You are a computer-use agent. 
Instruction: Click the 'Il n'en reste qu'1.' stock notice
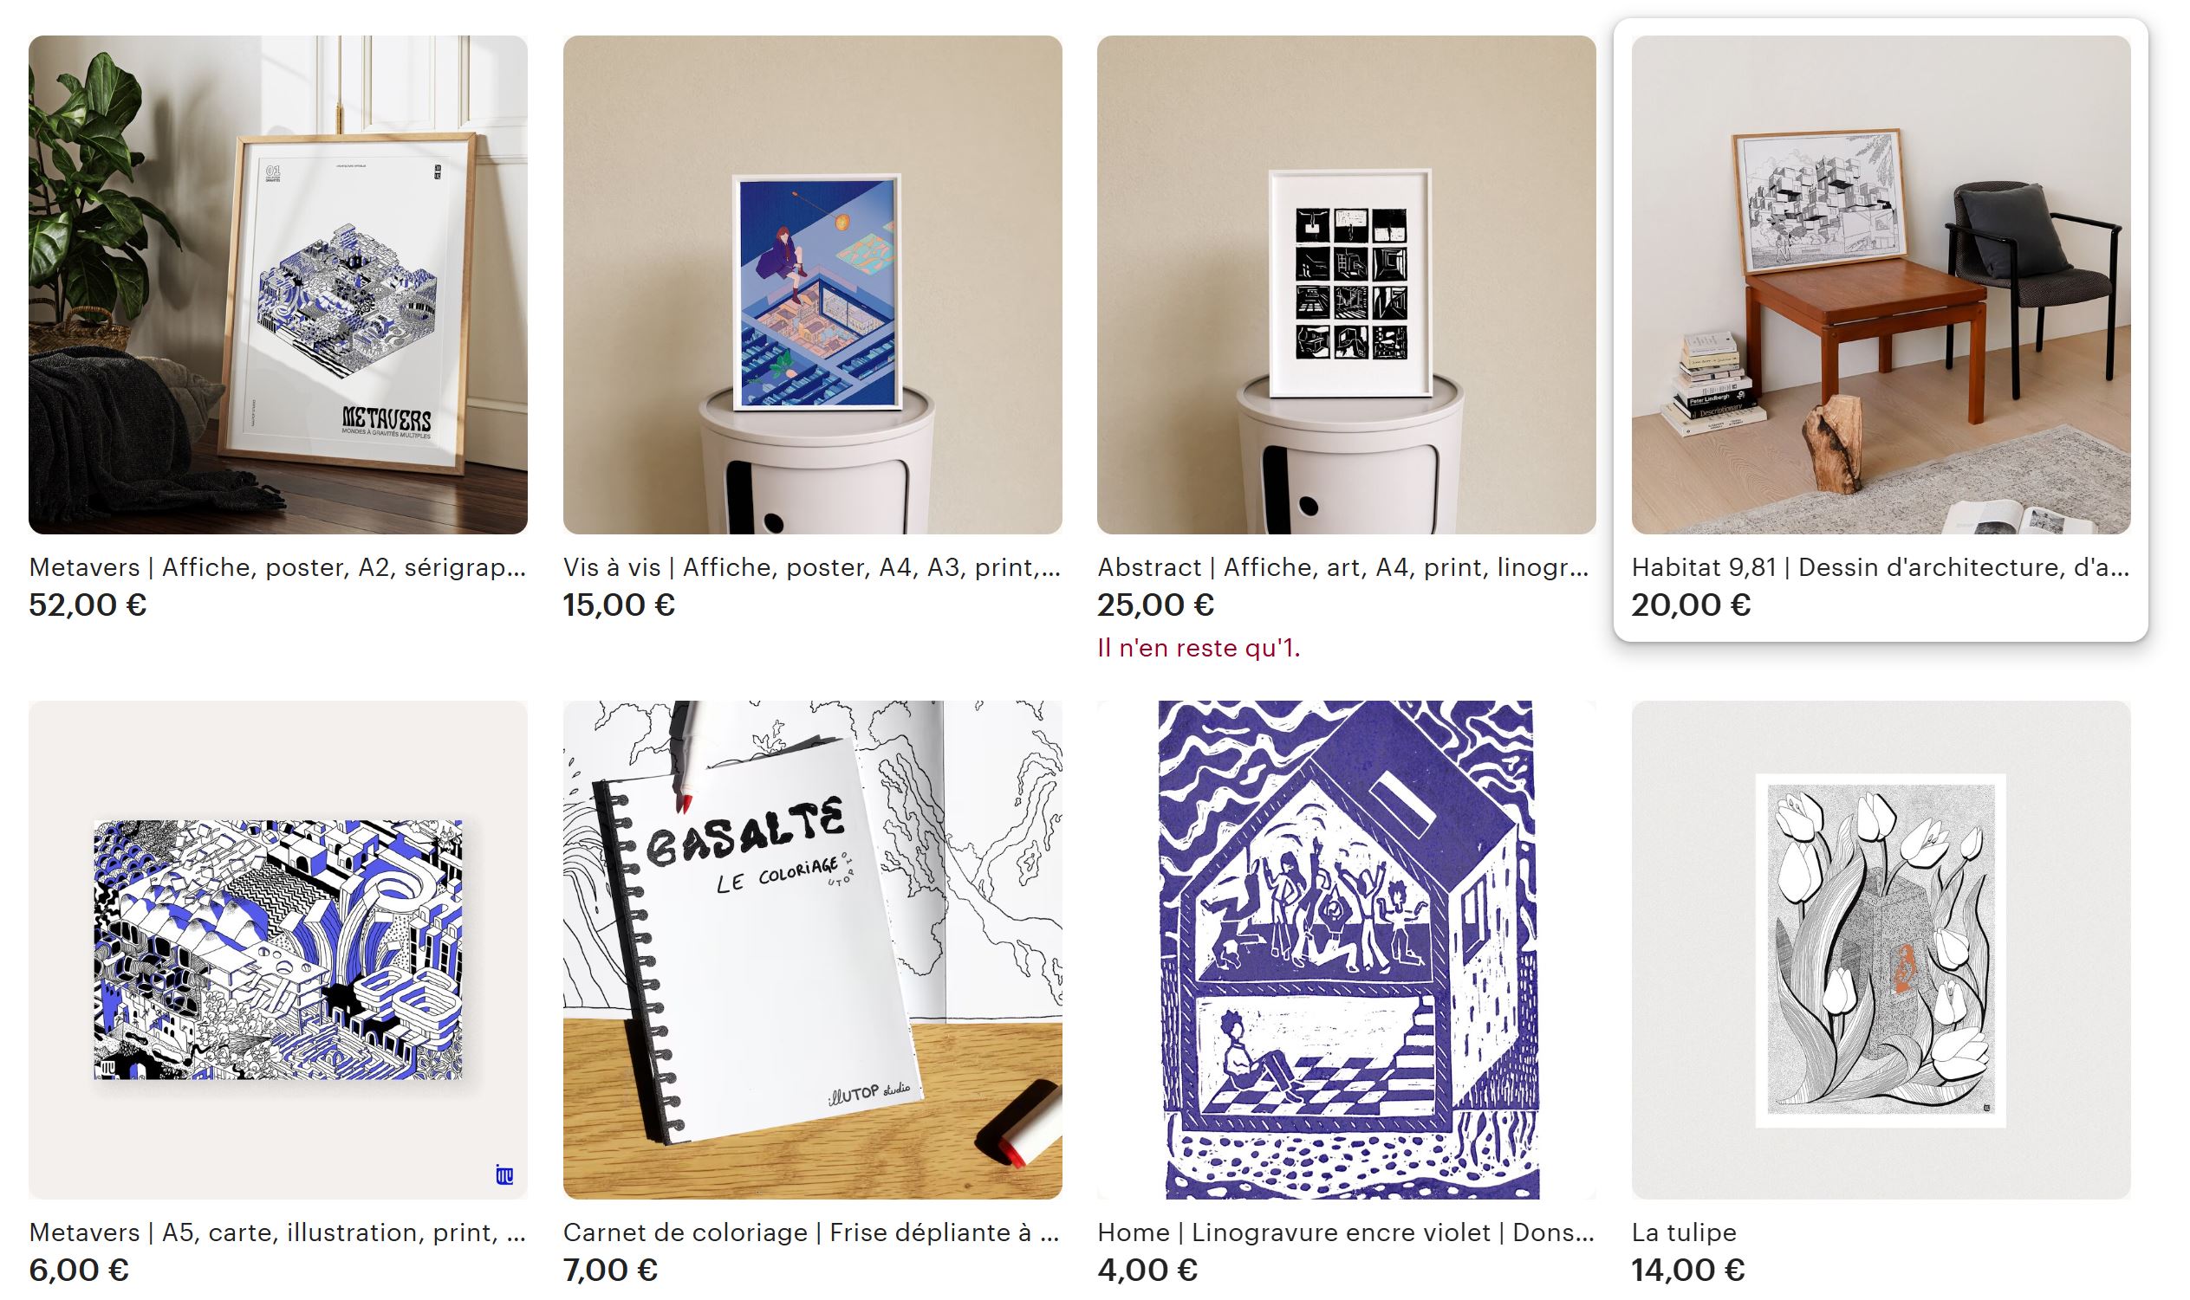[x=1199, y=648]
